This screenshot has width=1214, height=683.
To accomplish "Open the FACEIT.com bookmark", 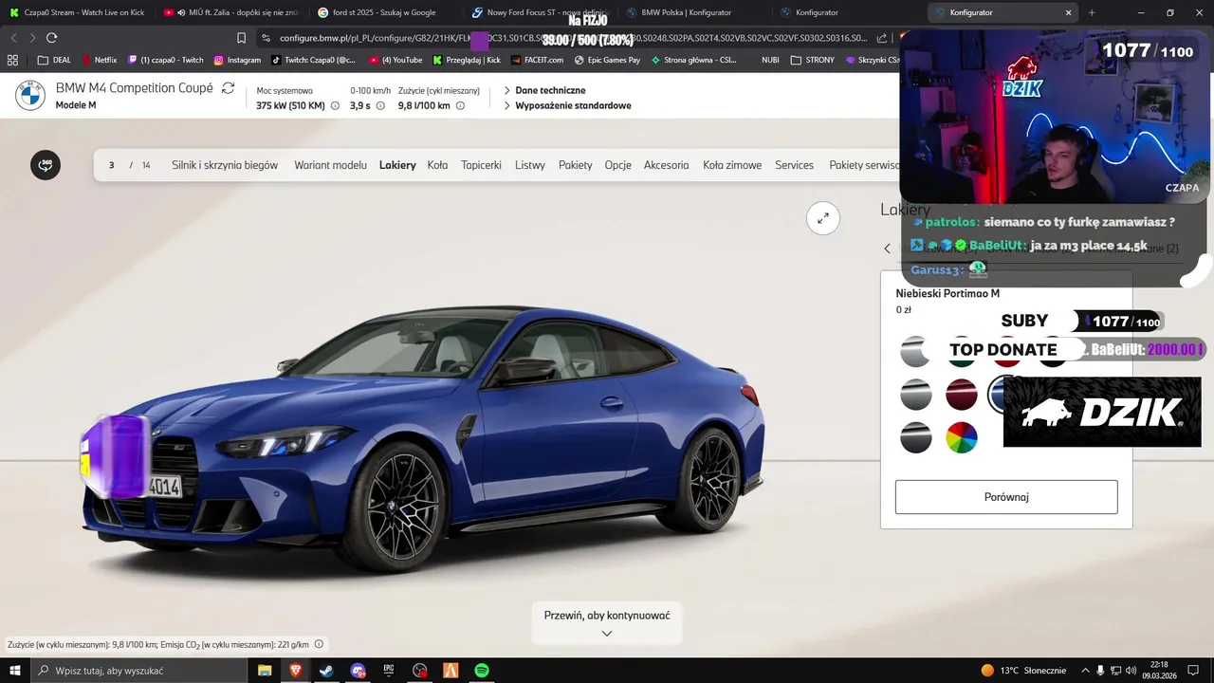I will coord(537,60).
